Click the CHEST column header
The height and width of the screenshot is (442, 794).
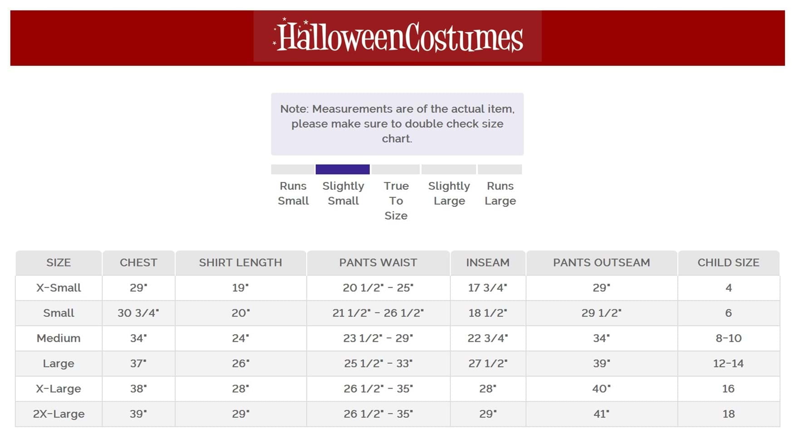138,263
